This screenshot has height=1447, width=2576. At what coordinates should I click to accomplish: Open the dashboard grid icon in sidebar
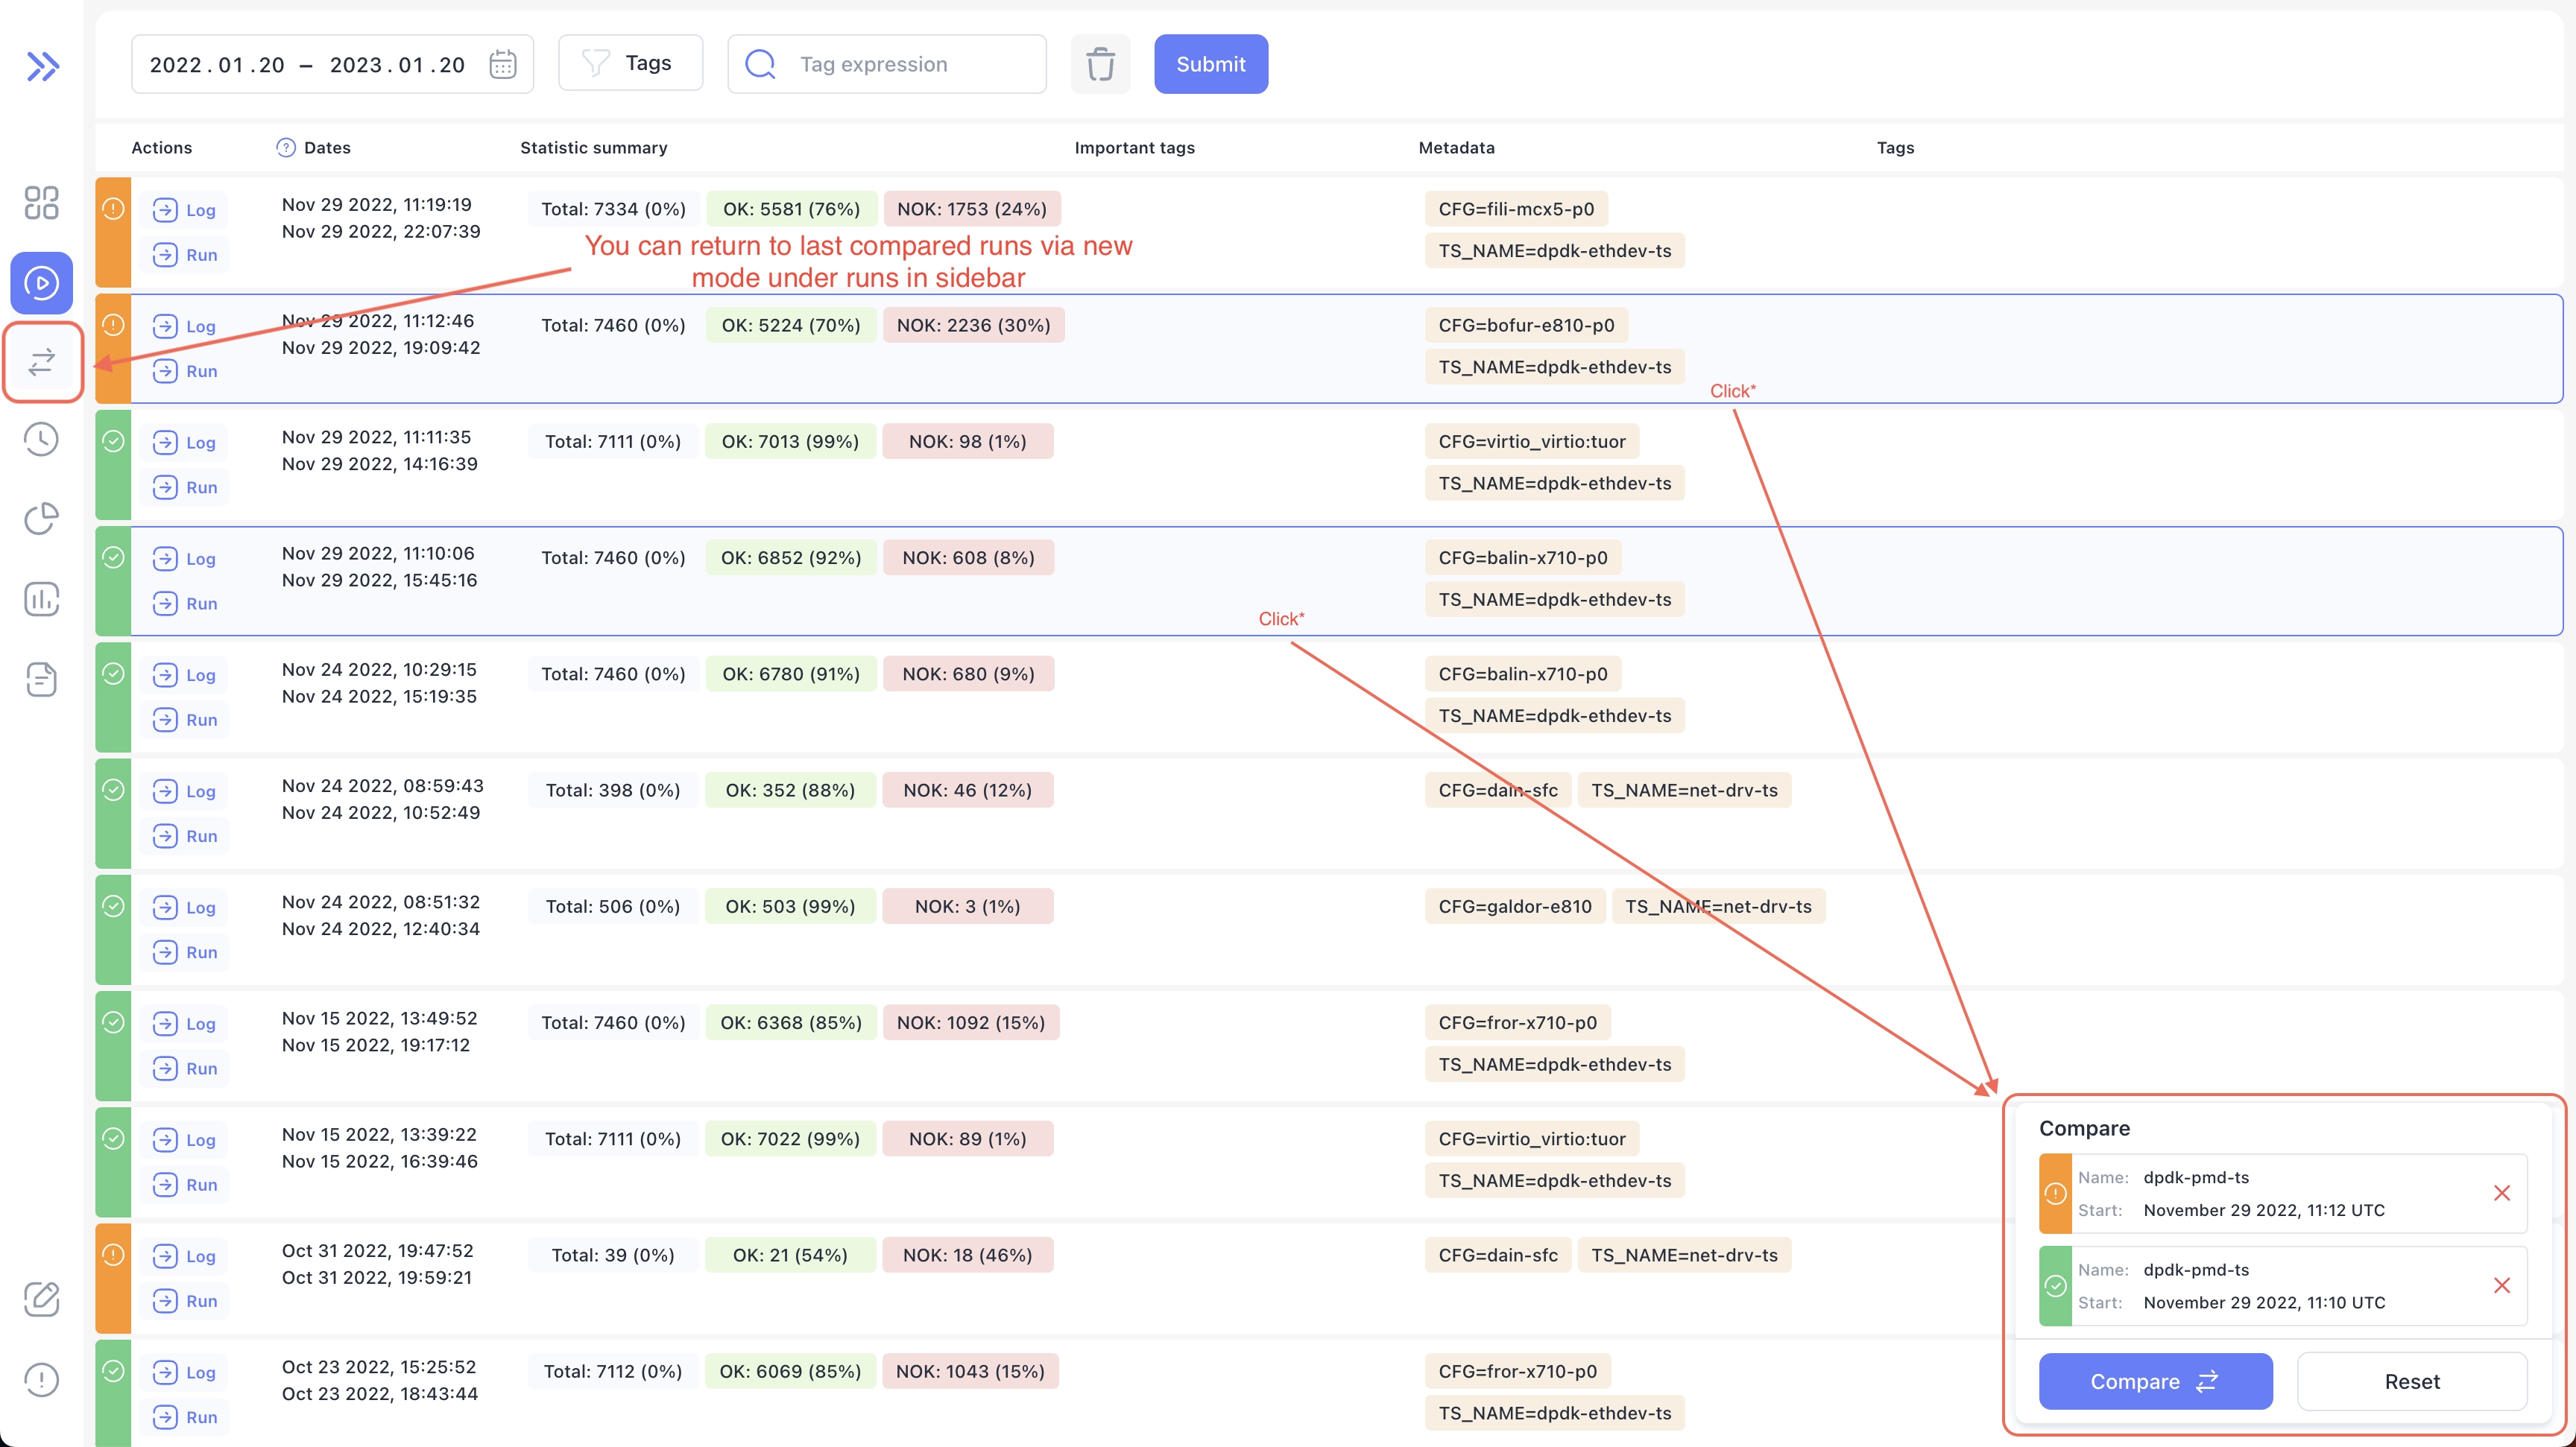click(x=41, y=203)
